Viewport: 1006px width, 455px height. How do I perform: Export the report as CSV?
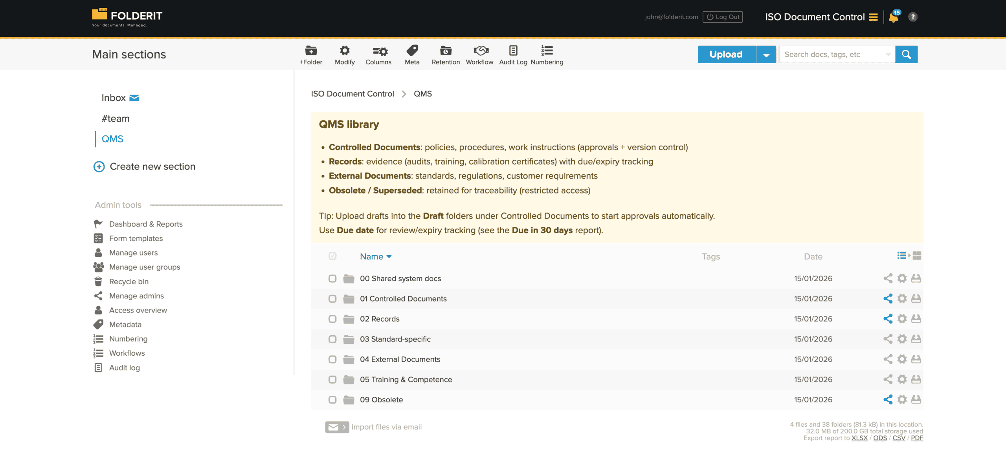899,438
